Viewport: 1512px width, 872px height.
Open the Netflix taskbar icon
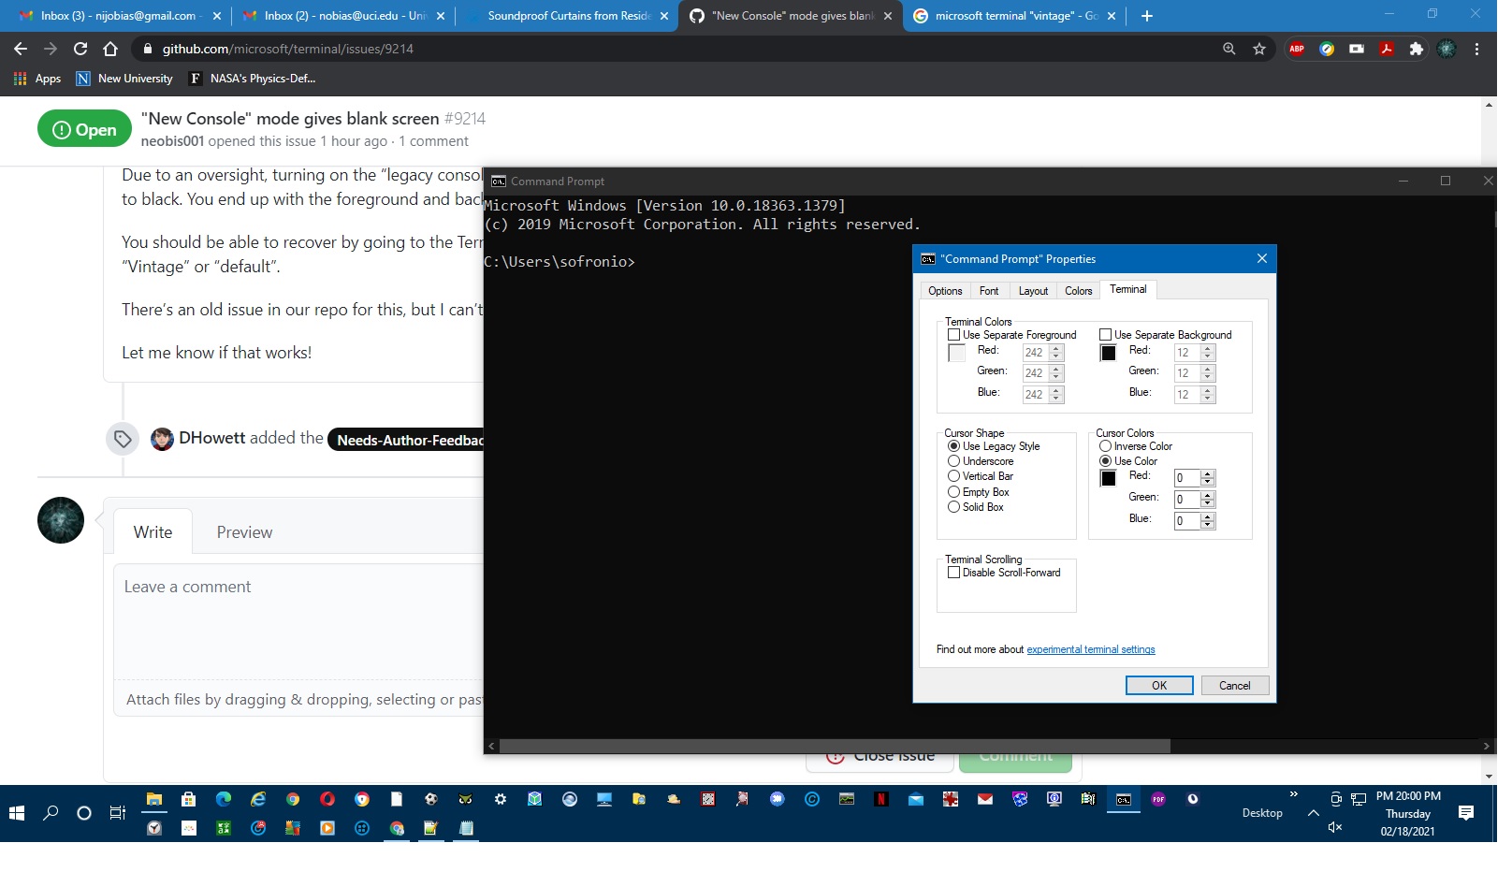881,799
